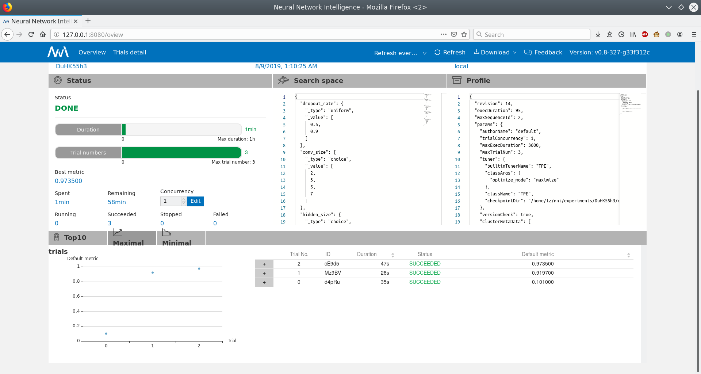
Task: Open the Download dropdown menu
Action: pyautogui.click(x=495, y=52)
